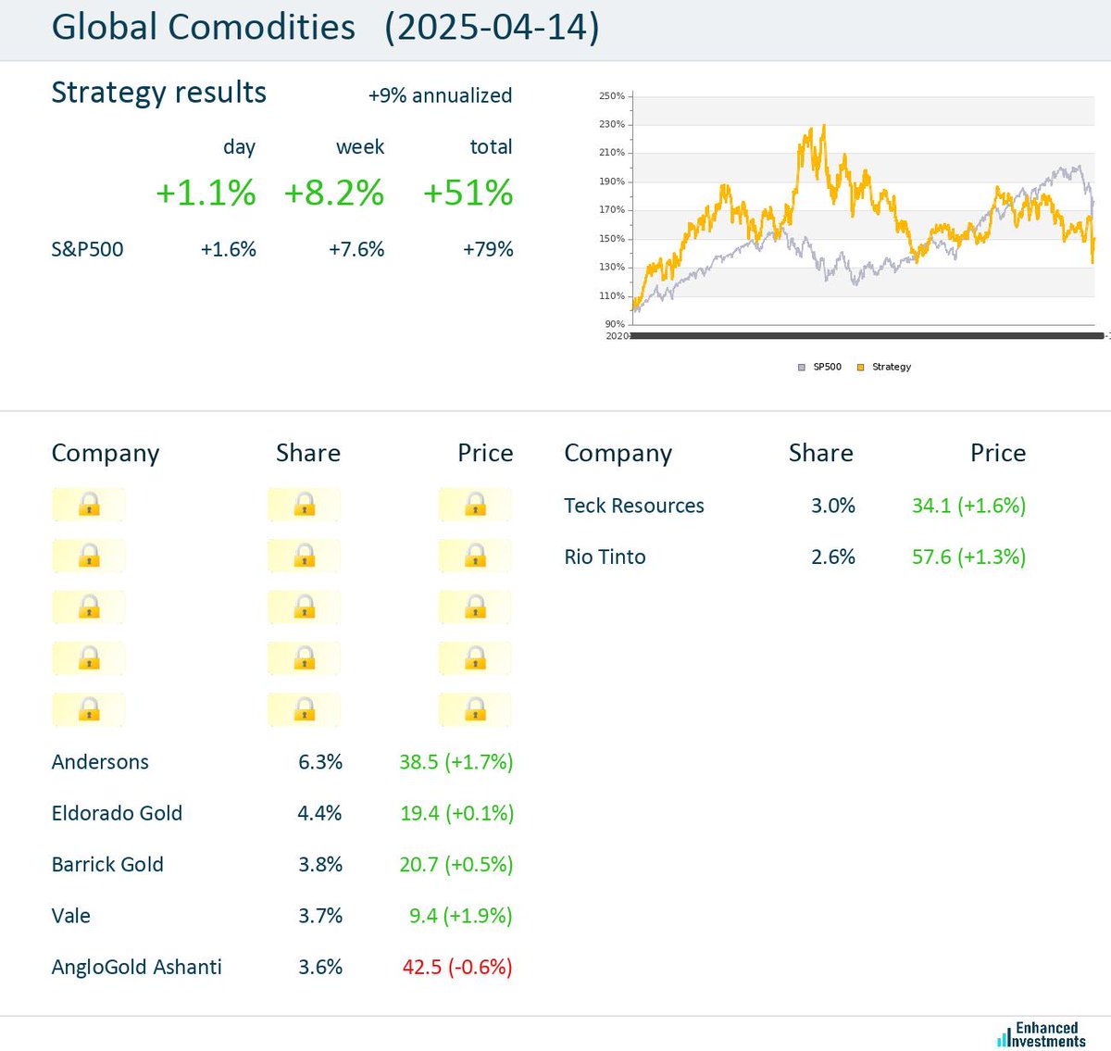Click the chart's dark time-axis bar
Viewport: 1111px width, 1051px height.
[867, 335]
